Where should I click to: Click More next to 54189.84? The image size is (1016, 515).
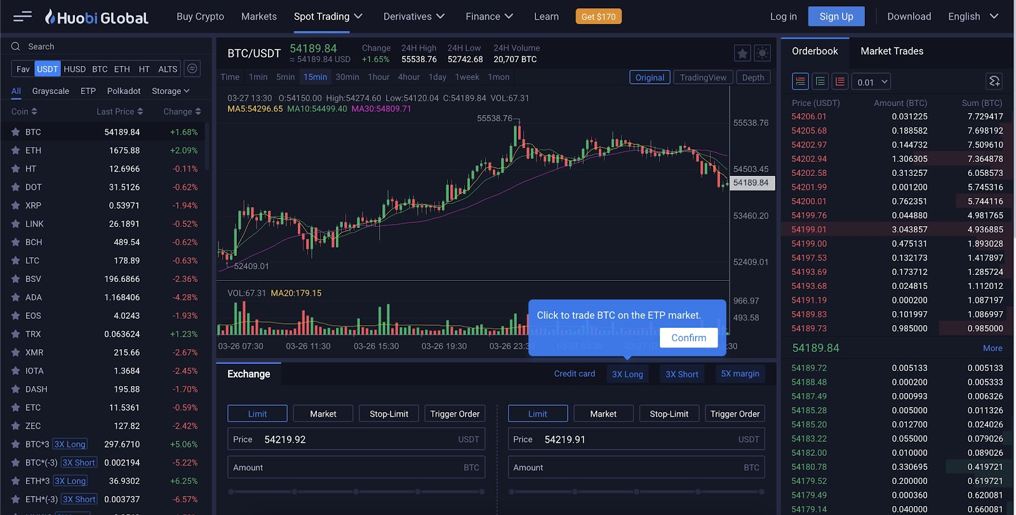[x=993, y=349]
